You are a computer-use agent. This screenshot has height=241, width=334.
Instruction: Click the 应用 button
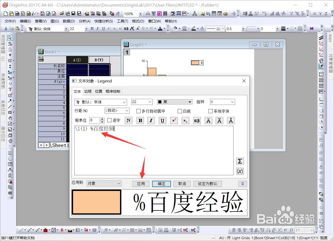point(141,184)
